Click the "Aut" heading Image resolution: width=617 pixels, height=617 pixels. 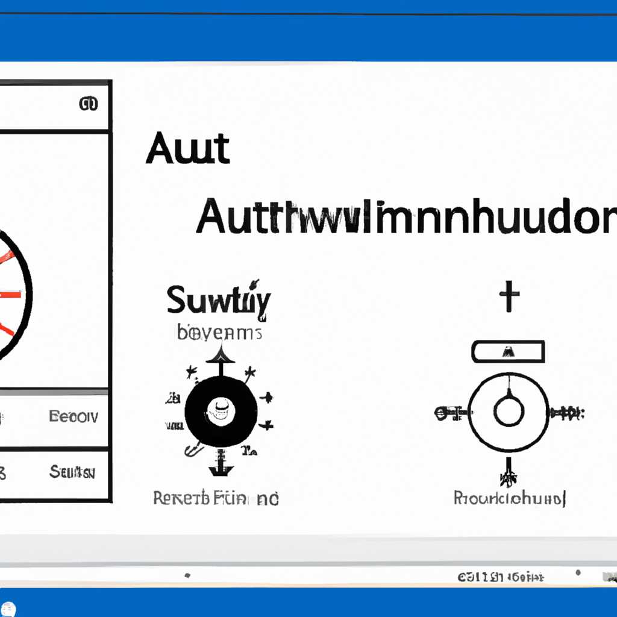point(188,148)
